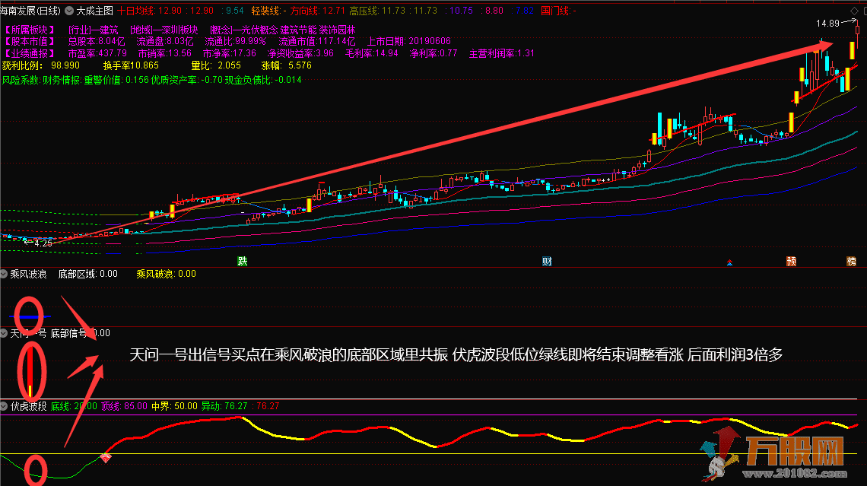Click 顶线: 85.00 value
867x486 pixels.
125,406
